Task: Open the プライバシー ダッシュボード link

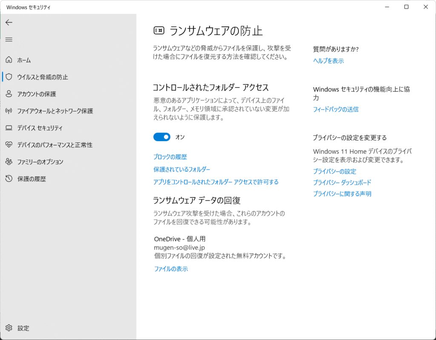Action: (x=342, y=182)
